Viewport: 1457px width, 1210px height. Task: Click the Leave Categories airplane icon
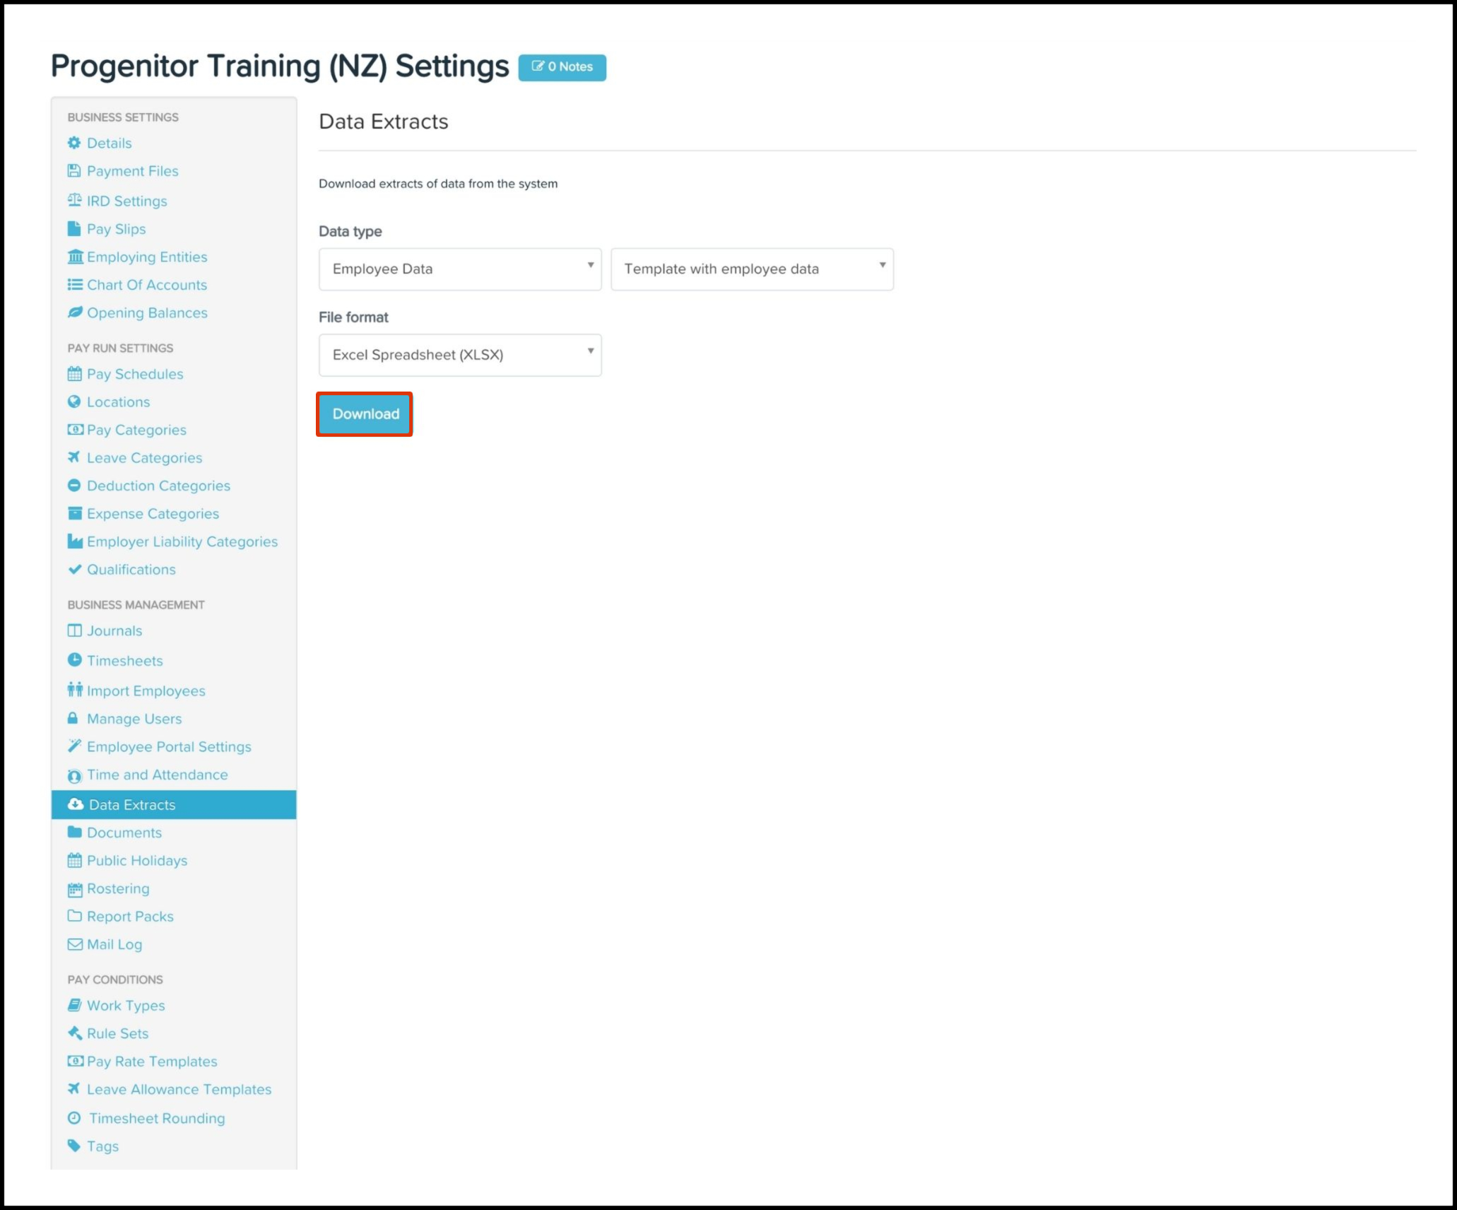click(x=74, y=458)
